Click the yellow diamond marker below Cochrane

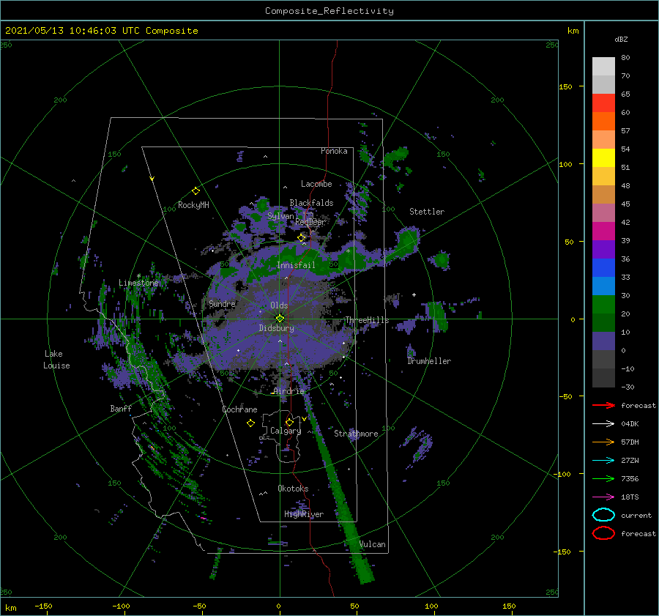point(250,423)
